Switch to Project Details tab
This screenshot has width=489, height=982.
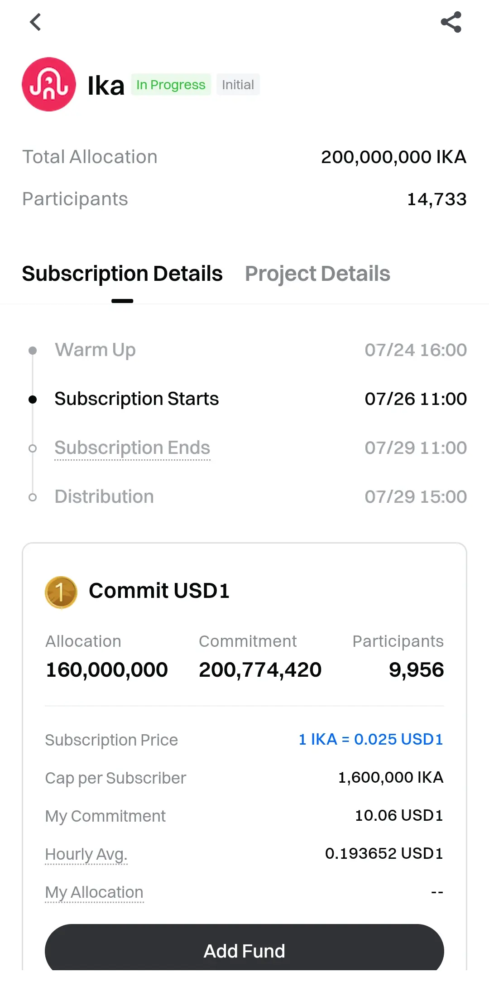(317, 274)
